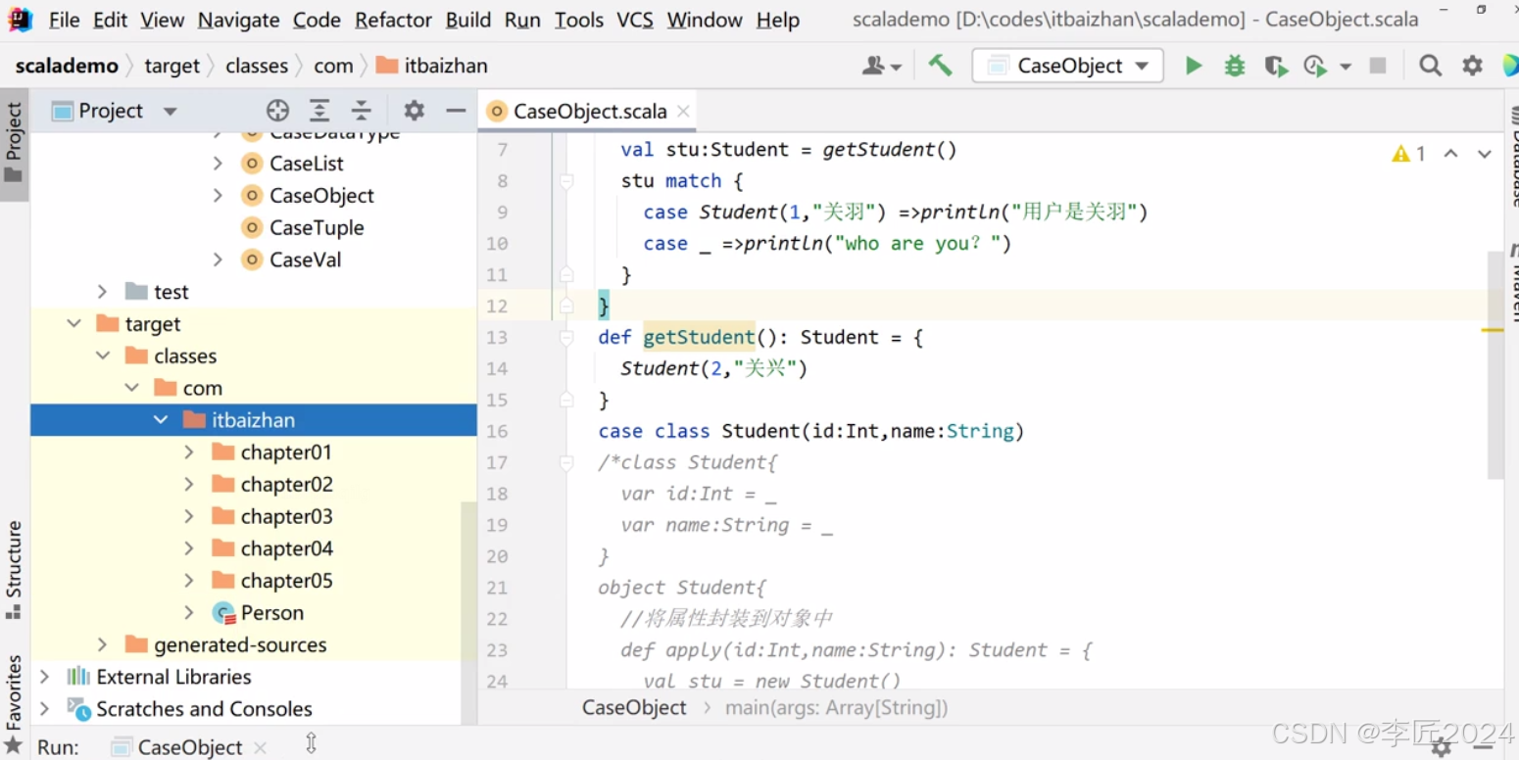1519x760 pixels.
Task: Click the IntelliJ logo icon
Action: point(20,19)
